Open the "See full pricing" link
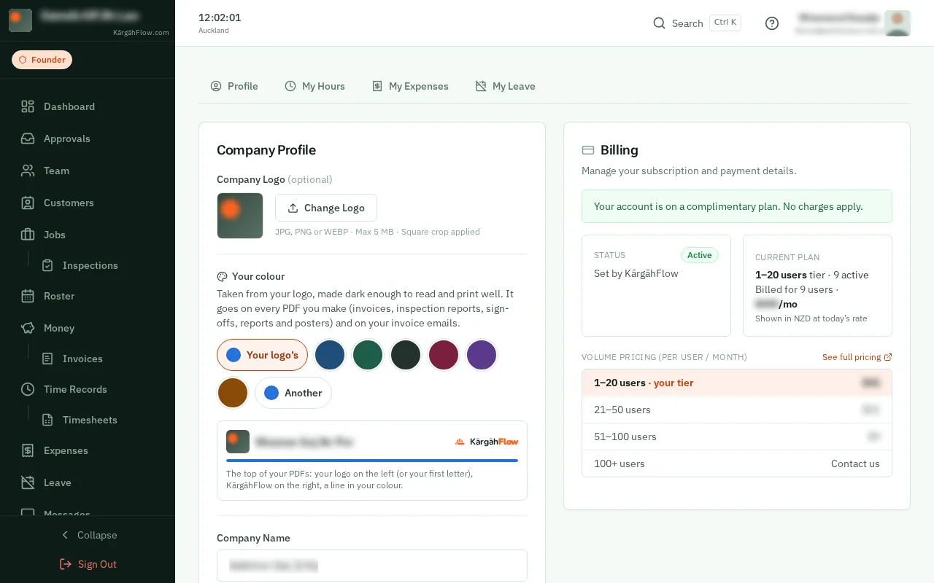Screen dimensions: 934x583 857,357
